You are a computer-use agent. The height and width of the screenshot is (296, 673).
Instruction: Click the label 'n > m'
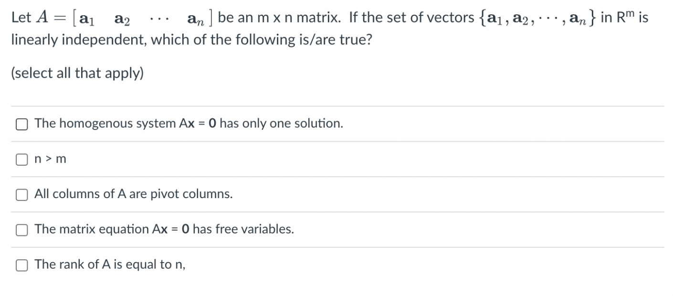50,159
